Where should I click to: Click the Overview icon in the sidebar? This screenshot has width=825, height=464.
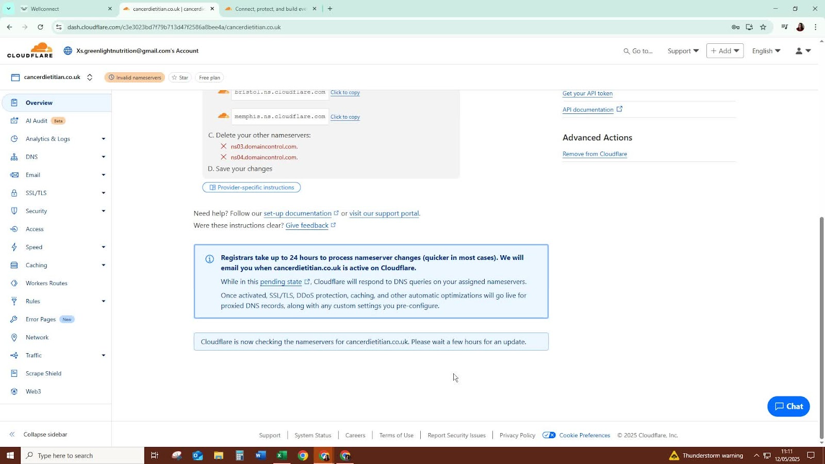point(14,103)
